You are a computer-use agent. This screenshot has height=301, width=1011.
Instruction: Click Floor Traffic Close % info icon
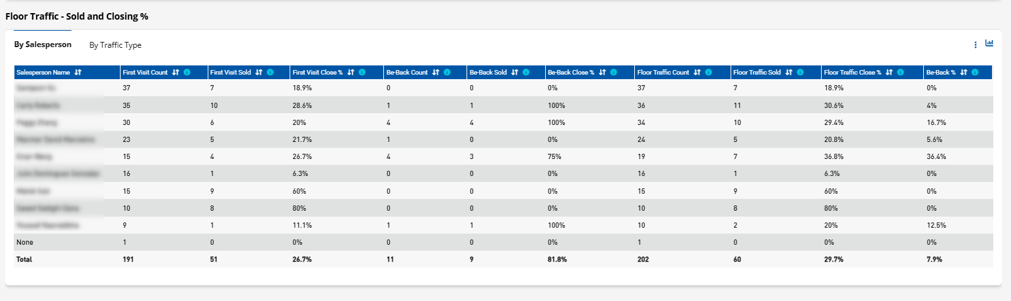(x=902, y=73)
